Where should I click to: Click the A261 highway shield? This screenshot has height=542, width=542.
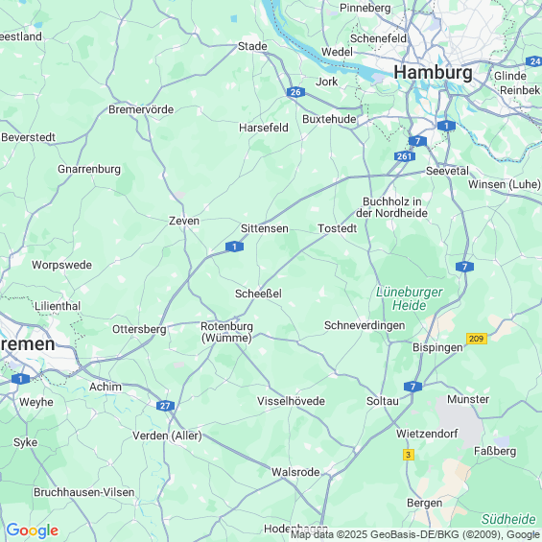pos(405,156)
